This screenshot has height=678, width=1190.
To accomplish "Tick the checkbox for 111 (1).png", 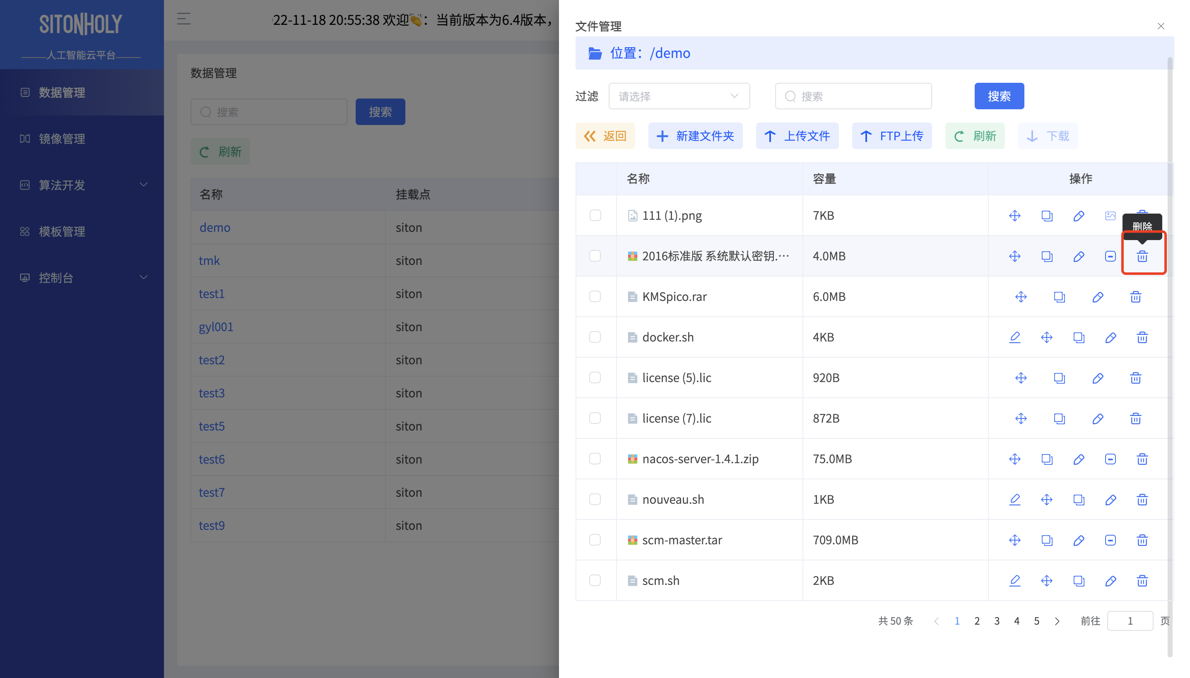I will click(595, 215).
